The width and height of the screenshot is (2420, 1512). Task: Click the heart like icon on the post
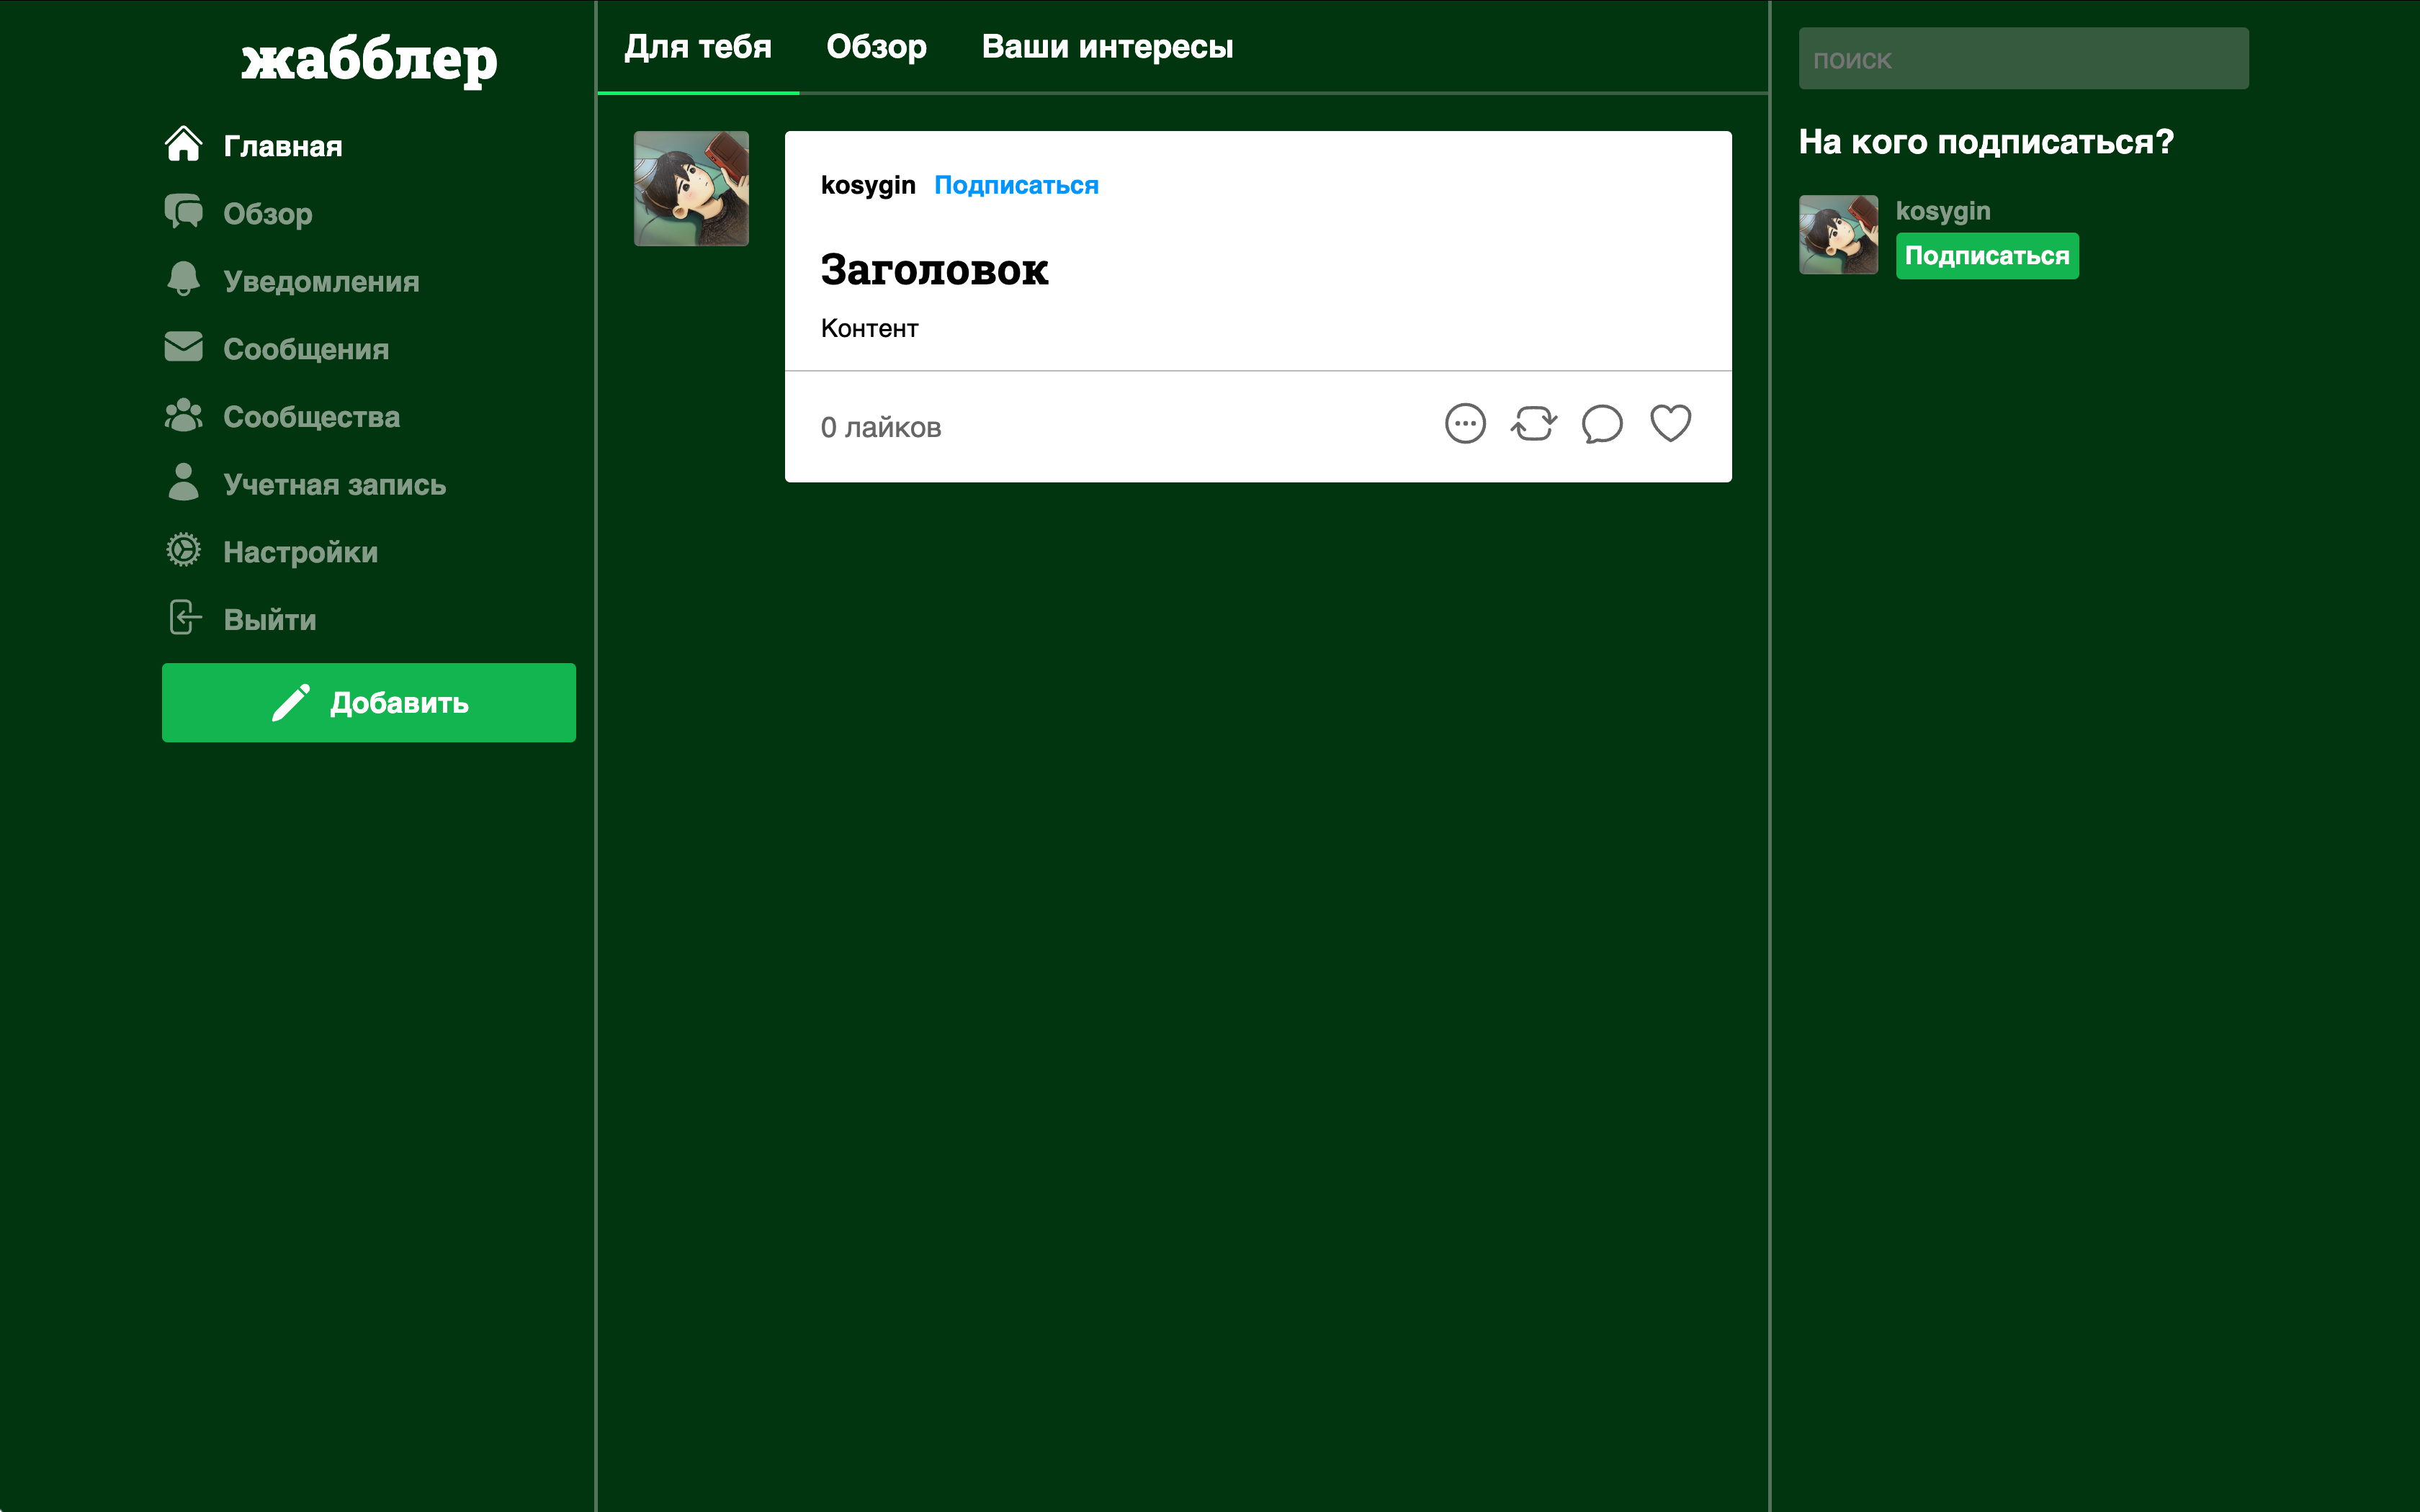(1670, 423)
